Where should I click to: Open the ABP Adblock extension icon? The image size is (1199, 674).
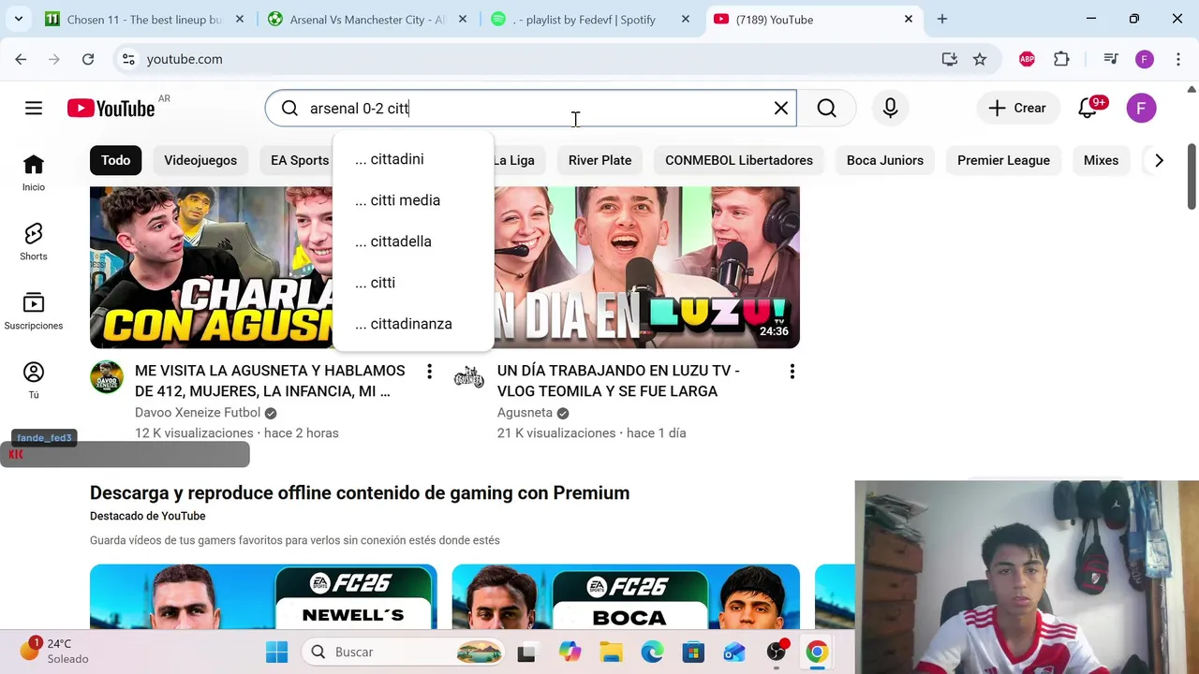point(1027,59)
